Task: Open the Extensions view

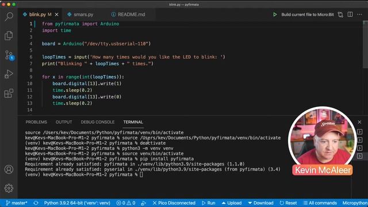Action: (9, 93)
